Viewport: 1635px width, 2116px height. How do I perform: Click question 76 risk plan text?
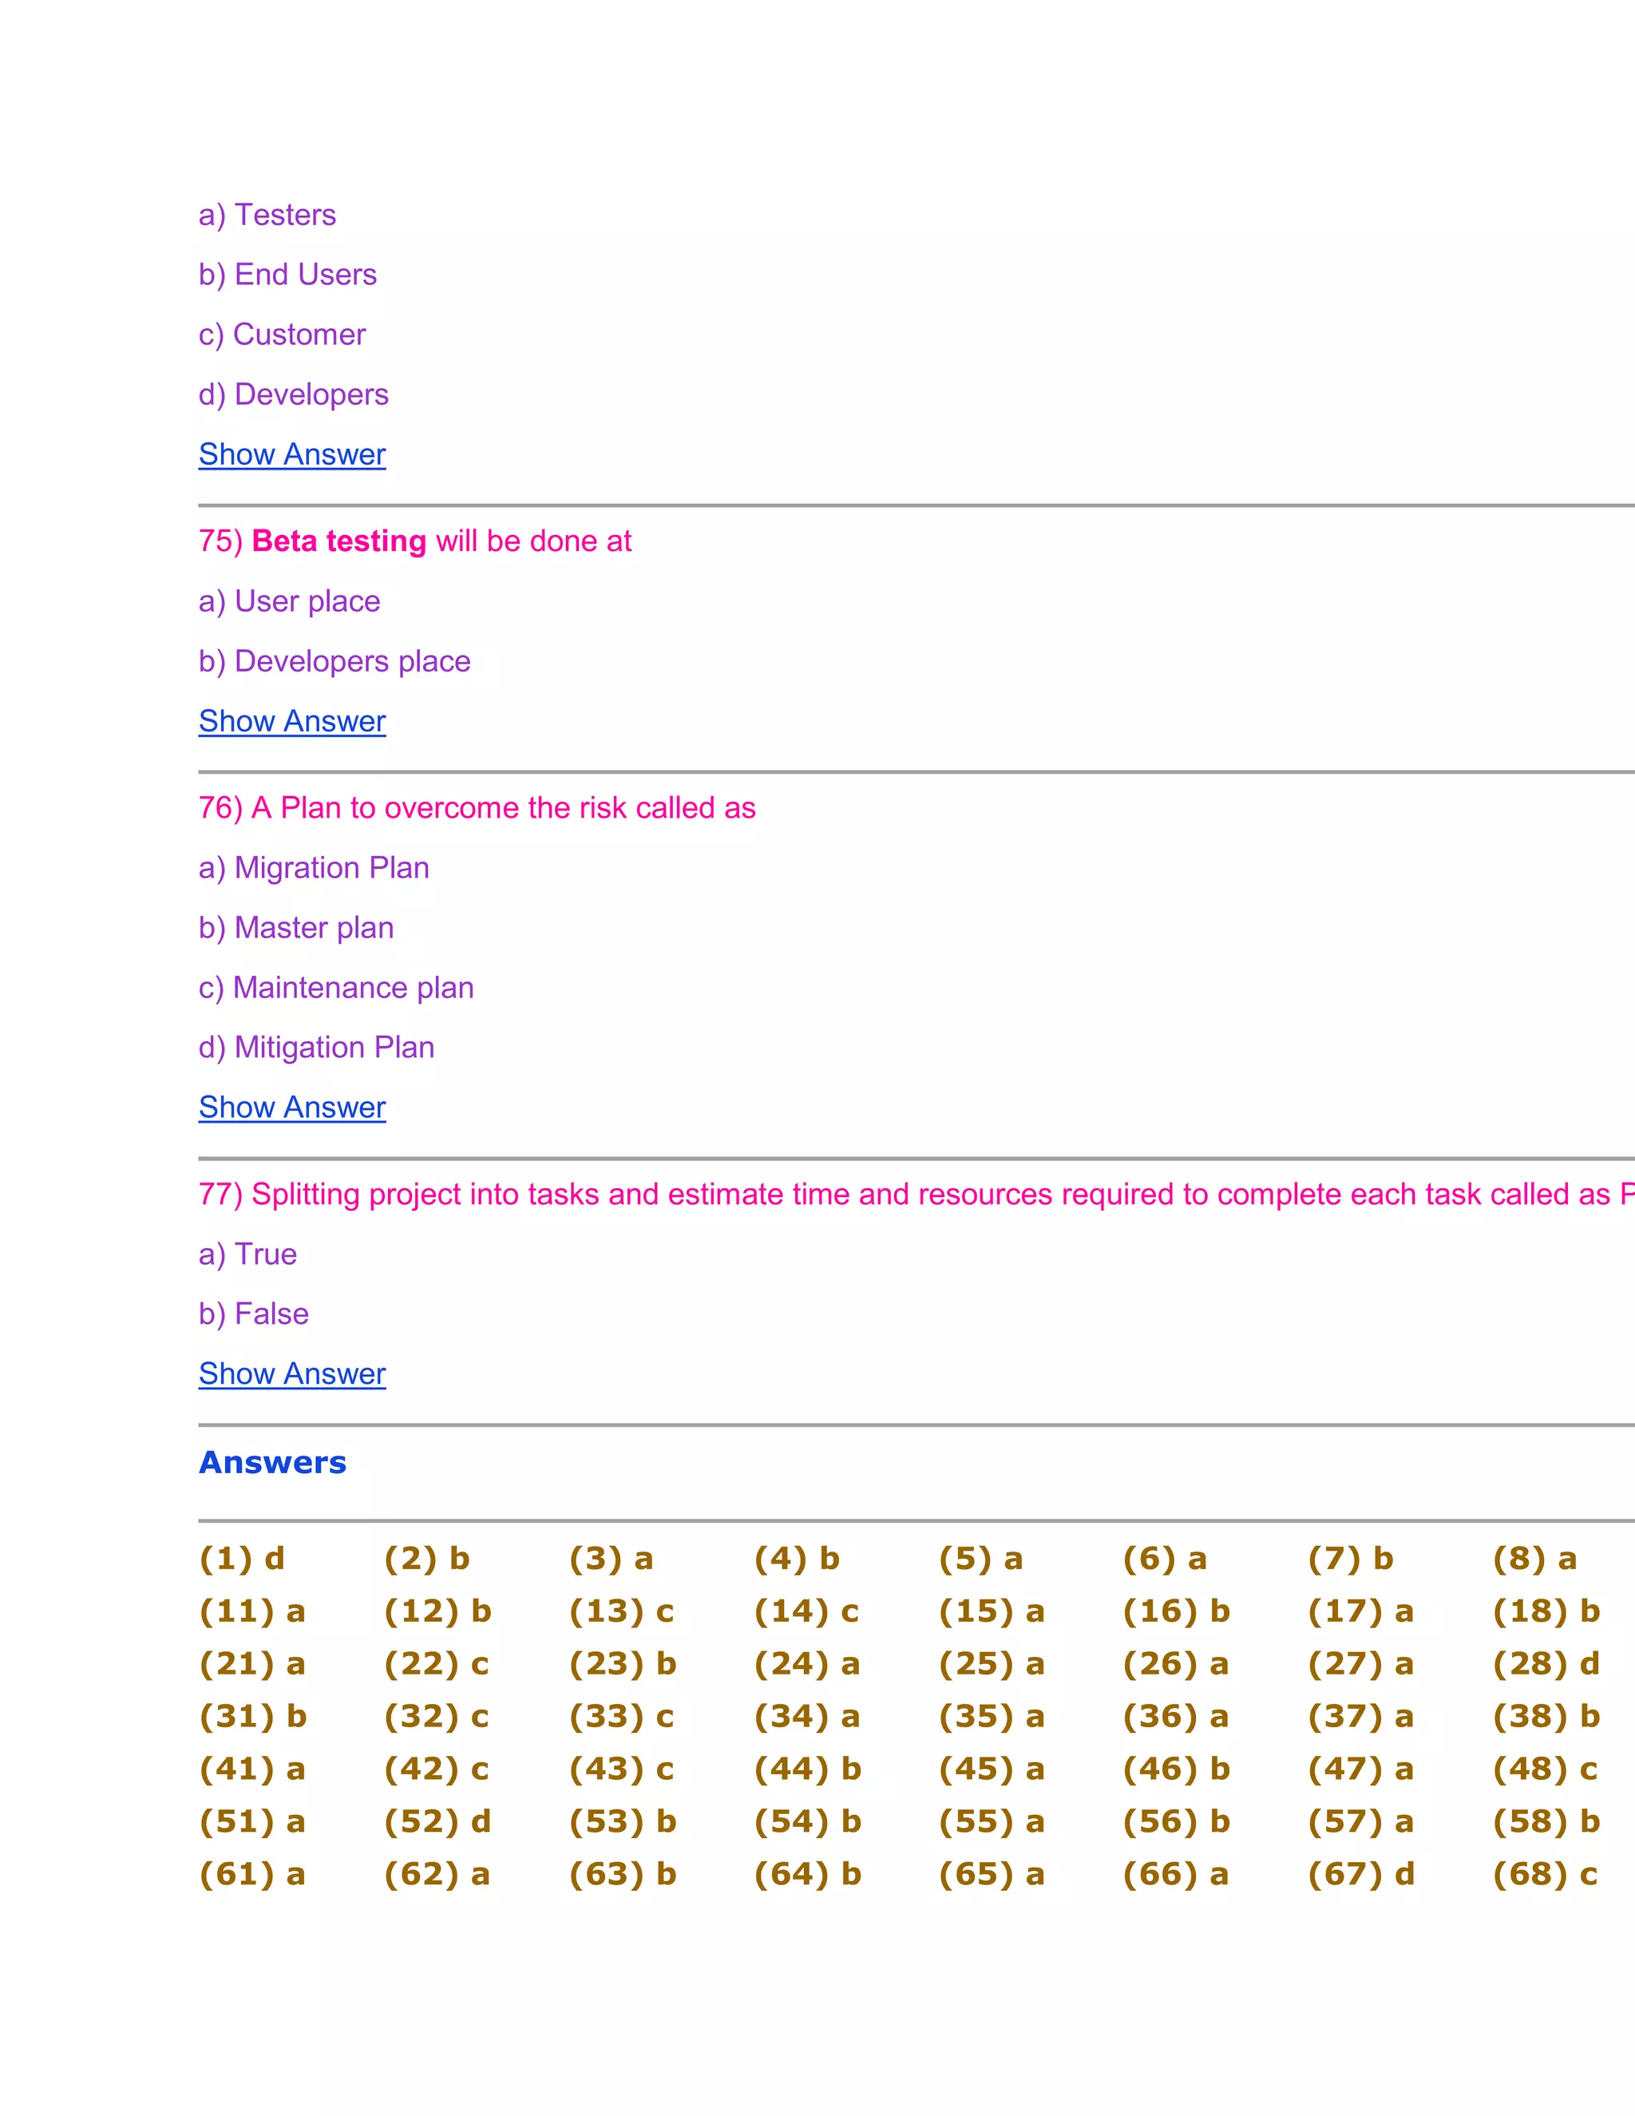(x=477, y=808)
